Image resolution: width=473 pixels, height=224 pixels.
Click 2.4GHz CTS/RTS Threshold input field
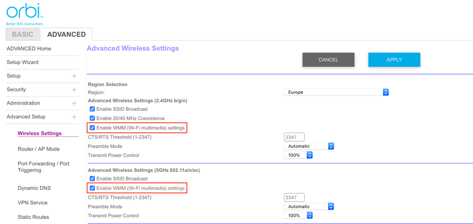294,137
